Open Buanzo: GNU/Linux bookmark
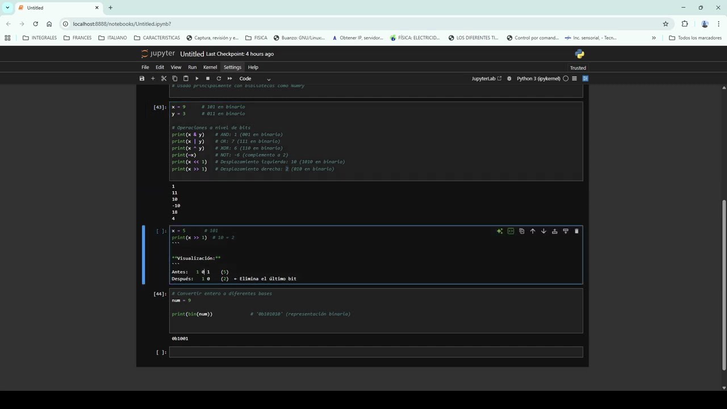This screenshot has width=727, height=409. pyautogui.click(x=299, y=38)
